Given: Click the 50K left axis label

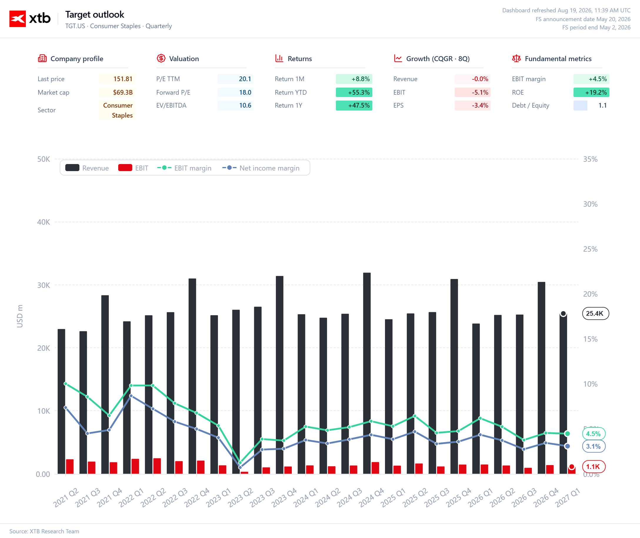Looking at the screenshot, I should (44, 159).
